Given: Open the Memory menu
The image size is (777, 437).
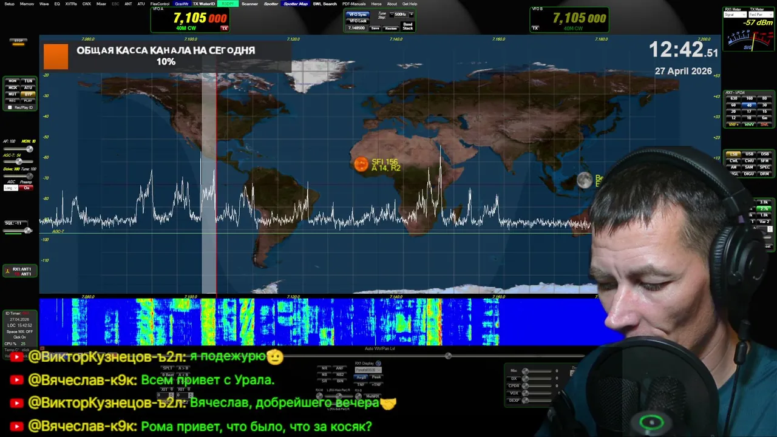Looking at the screenshot, I should [x=27, y=4].
